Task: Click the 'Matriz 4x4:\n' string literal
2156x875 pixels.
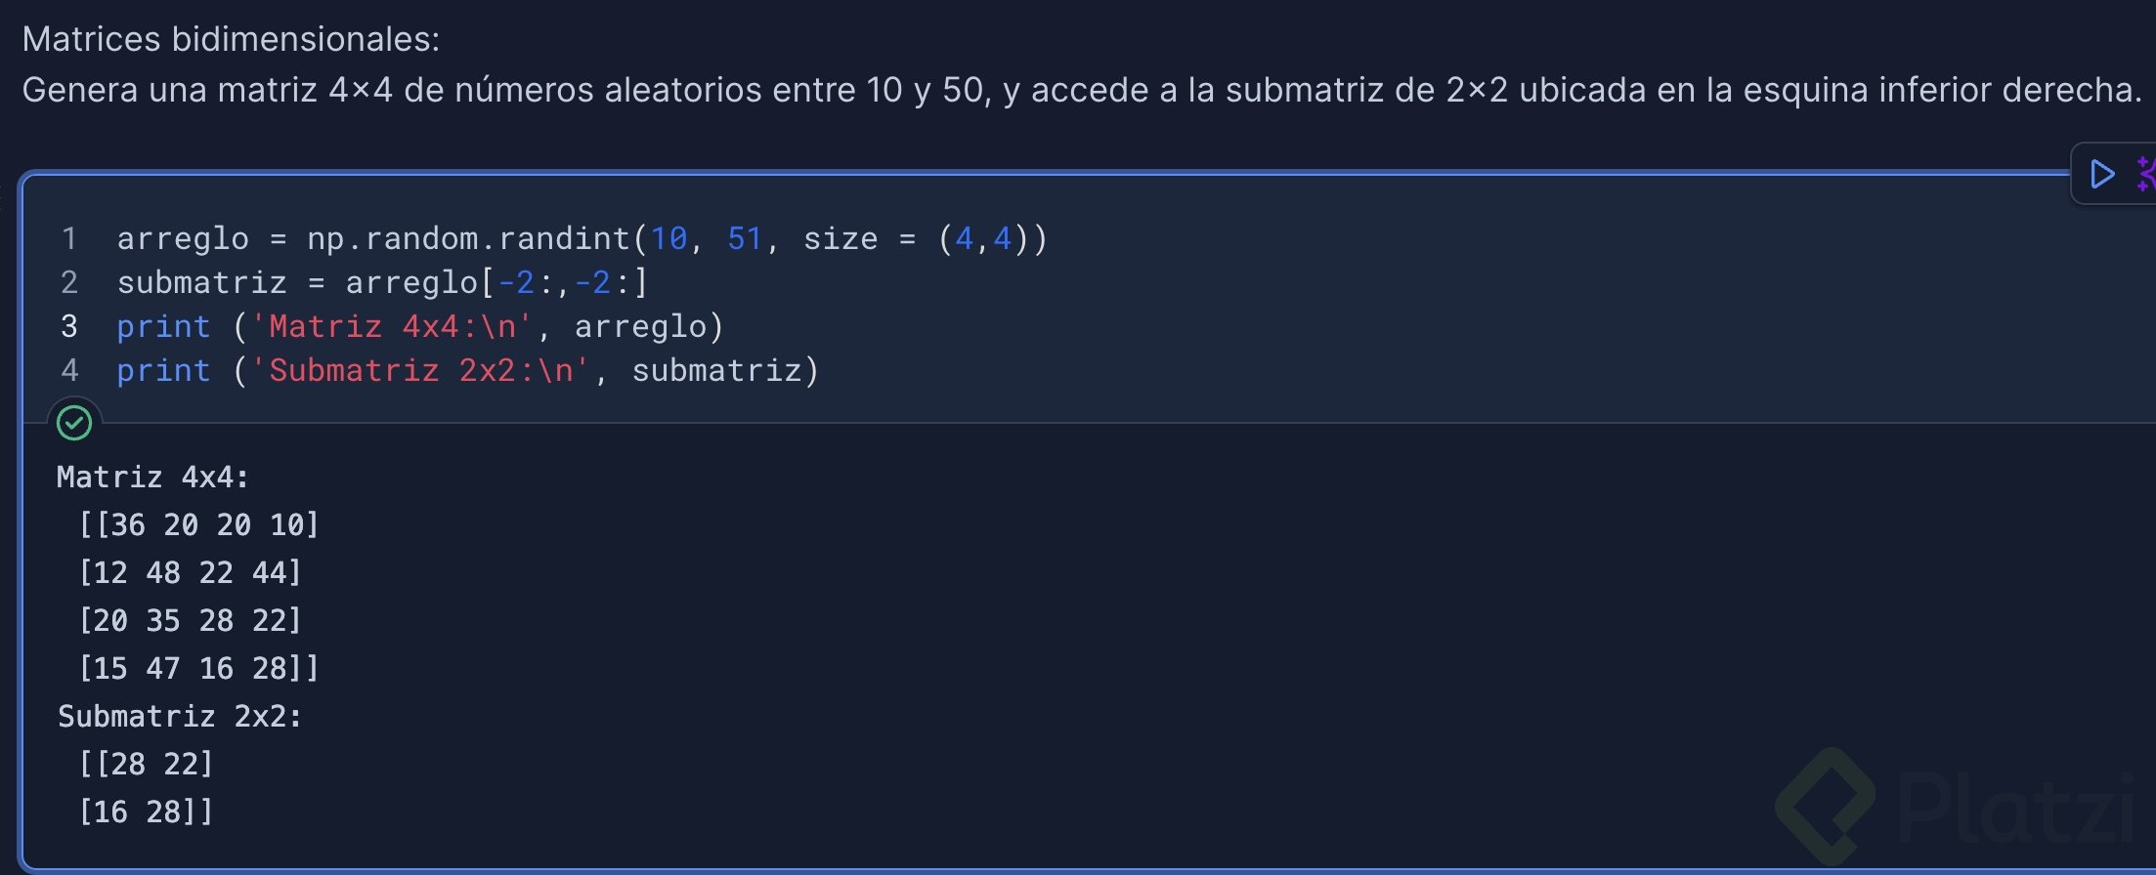Action: 392,326
